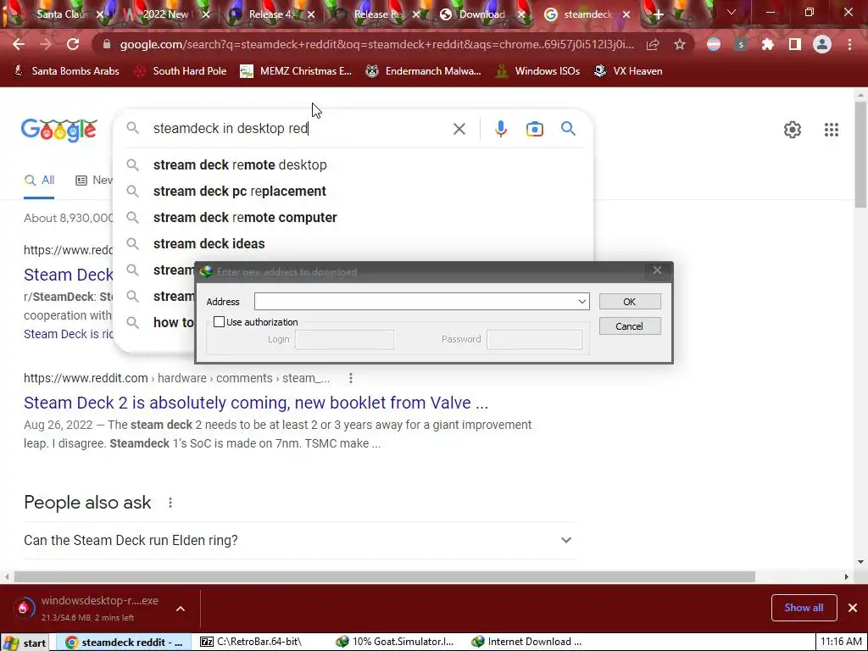Click the pink-and-blue striped extension icon

point(714,44)
